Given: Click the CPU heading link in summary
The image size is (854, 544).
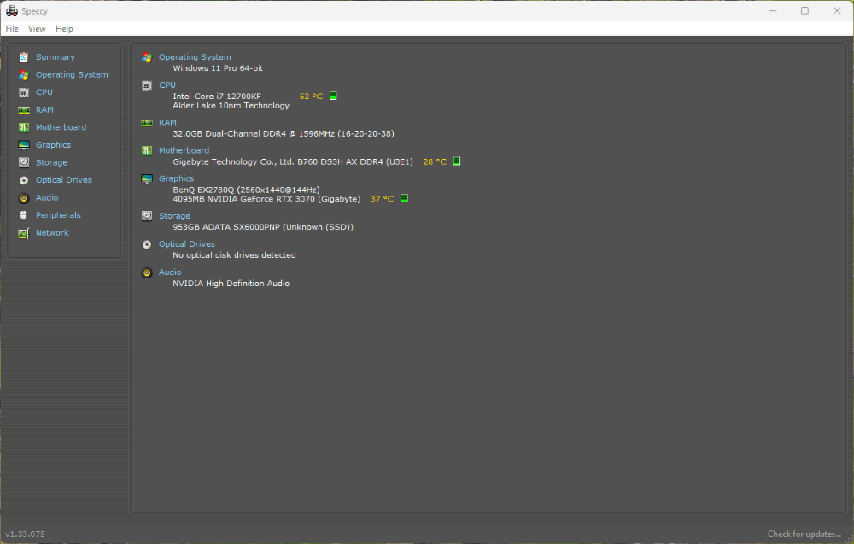Looking at the screenshot, I should tap(167, 85).
